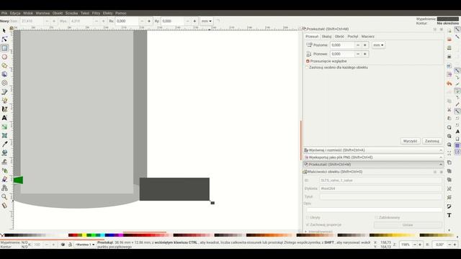The image size is (461, 259).
Task: Open Transform panel mm units dropdown
Action: pyautogui.click(x=378, y=45)
